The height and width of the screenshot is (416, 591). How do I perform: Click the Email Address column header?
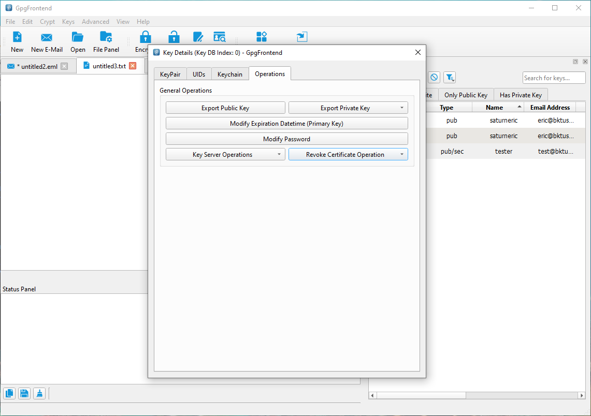point(550,107)
